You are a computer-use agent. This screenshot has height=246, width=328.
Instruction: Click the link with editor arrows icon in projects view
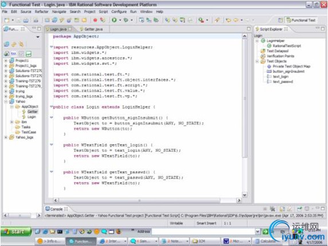[x=14, y=44]
